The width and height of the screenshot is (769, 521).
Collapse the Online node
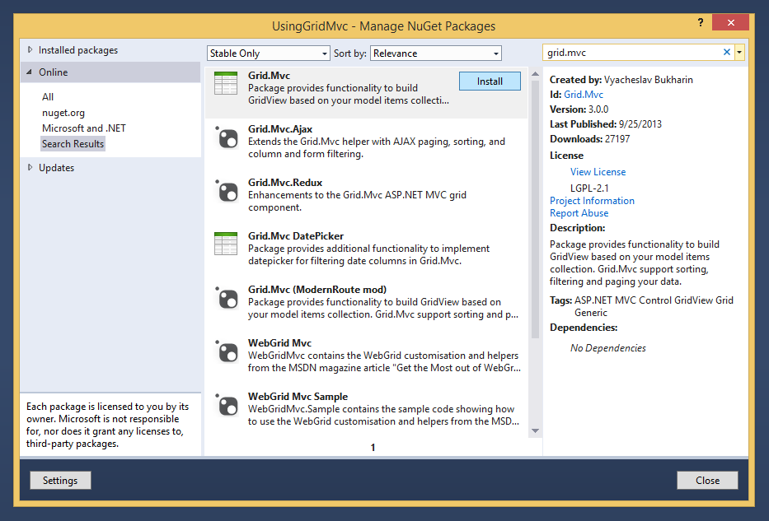click(x=30, y=72)
